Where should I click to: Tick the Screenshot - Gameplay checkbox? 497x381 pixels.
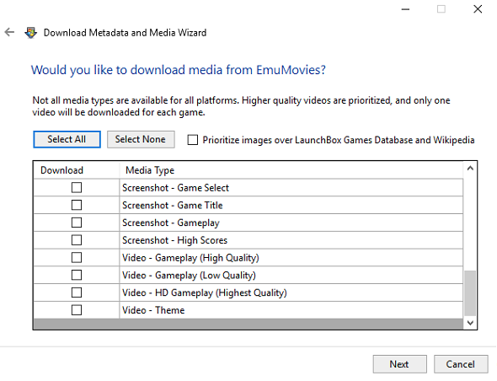click(77, 223)
